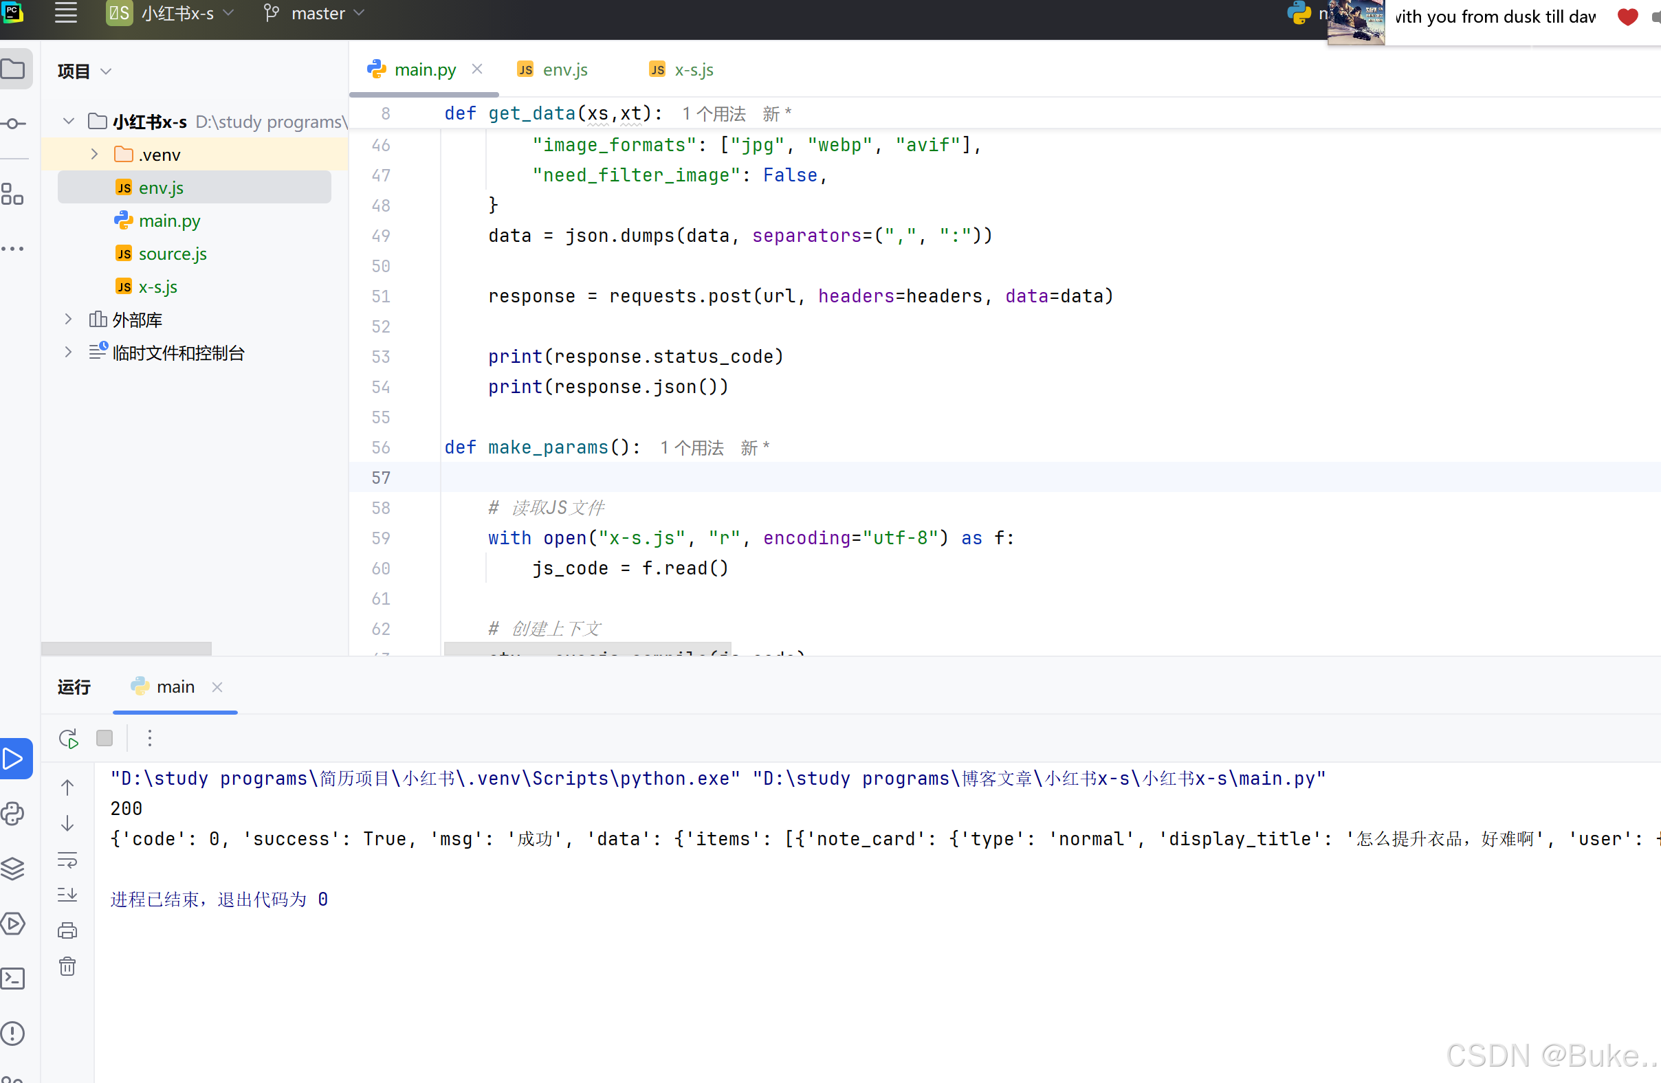Viewport: 1661px width, 1083px height.
Task: Toggle scroll to end in console
Action: tap(67, 895)
